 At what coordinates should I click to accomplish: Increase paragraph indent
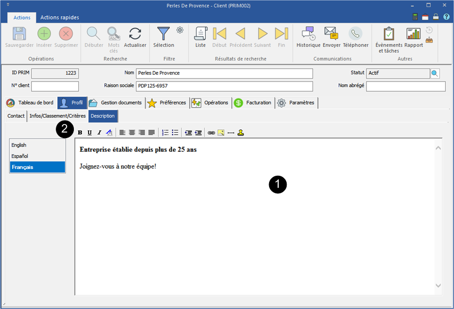click(x=198, y=133)
